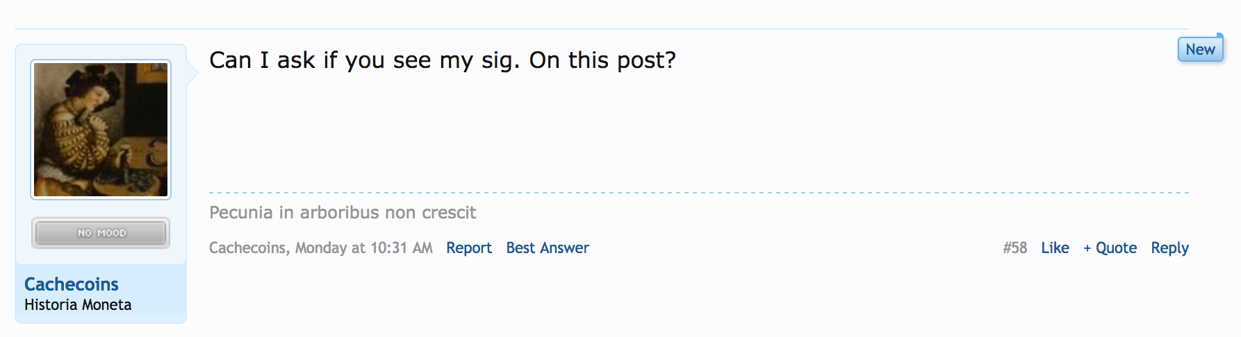Click Cachecoins author name in post footer
Image resolution: width=1241 pixels, height=337 pixels.
[247, 248]
